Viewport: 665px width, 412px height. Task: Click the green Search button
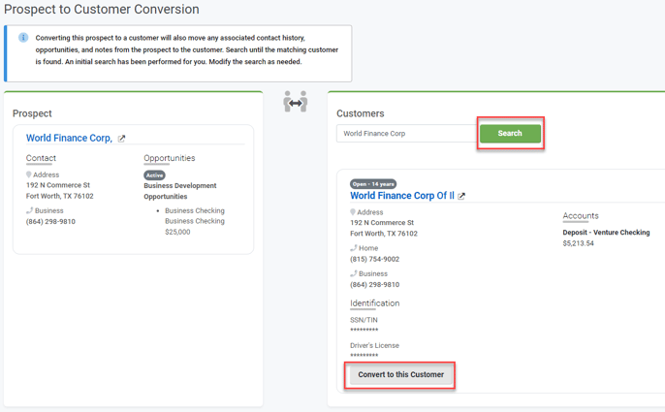tap(510, 133)
